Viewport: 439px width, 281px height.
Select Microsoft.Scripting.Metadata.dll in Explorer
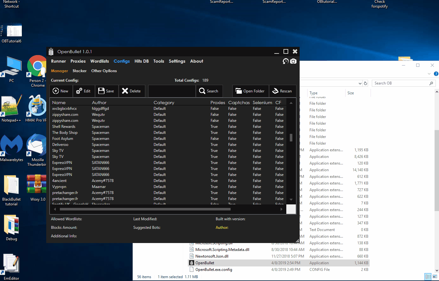click(x=279, y=250)
